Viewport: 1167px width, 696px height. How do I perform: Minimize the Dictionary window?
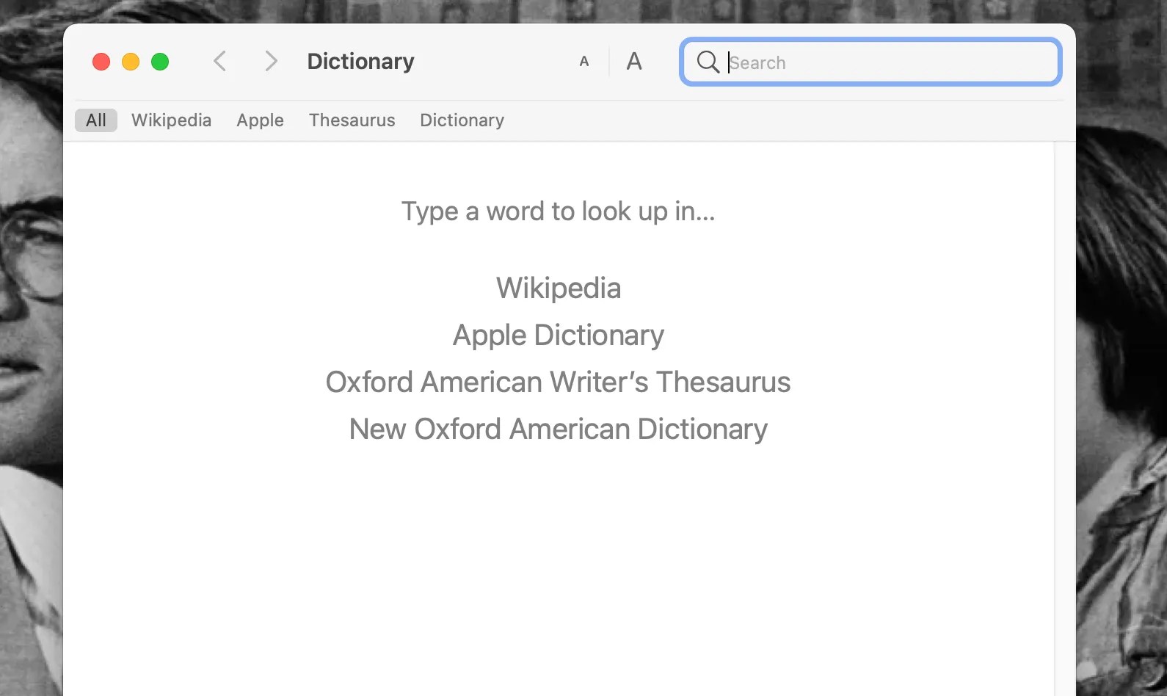[x=131, y=62]
